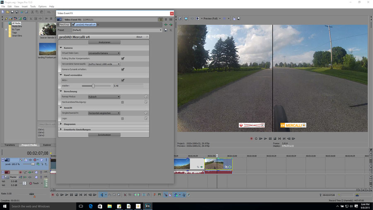Click the Pan/Crop button in FX chain
Image resolution: width=373 pixels, height=210 pixels.
click(64, 24)
